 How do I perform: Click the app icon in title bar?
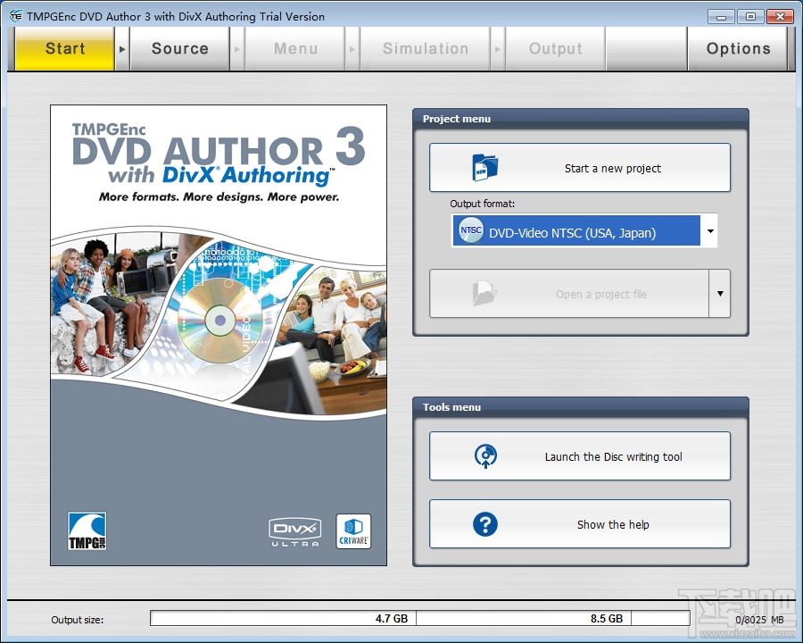point(16,16)
